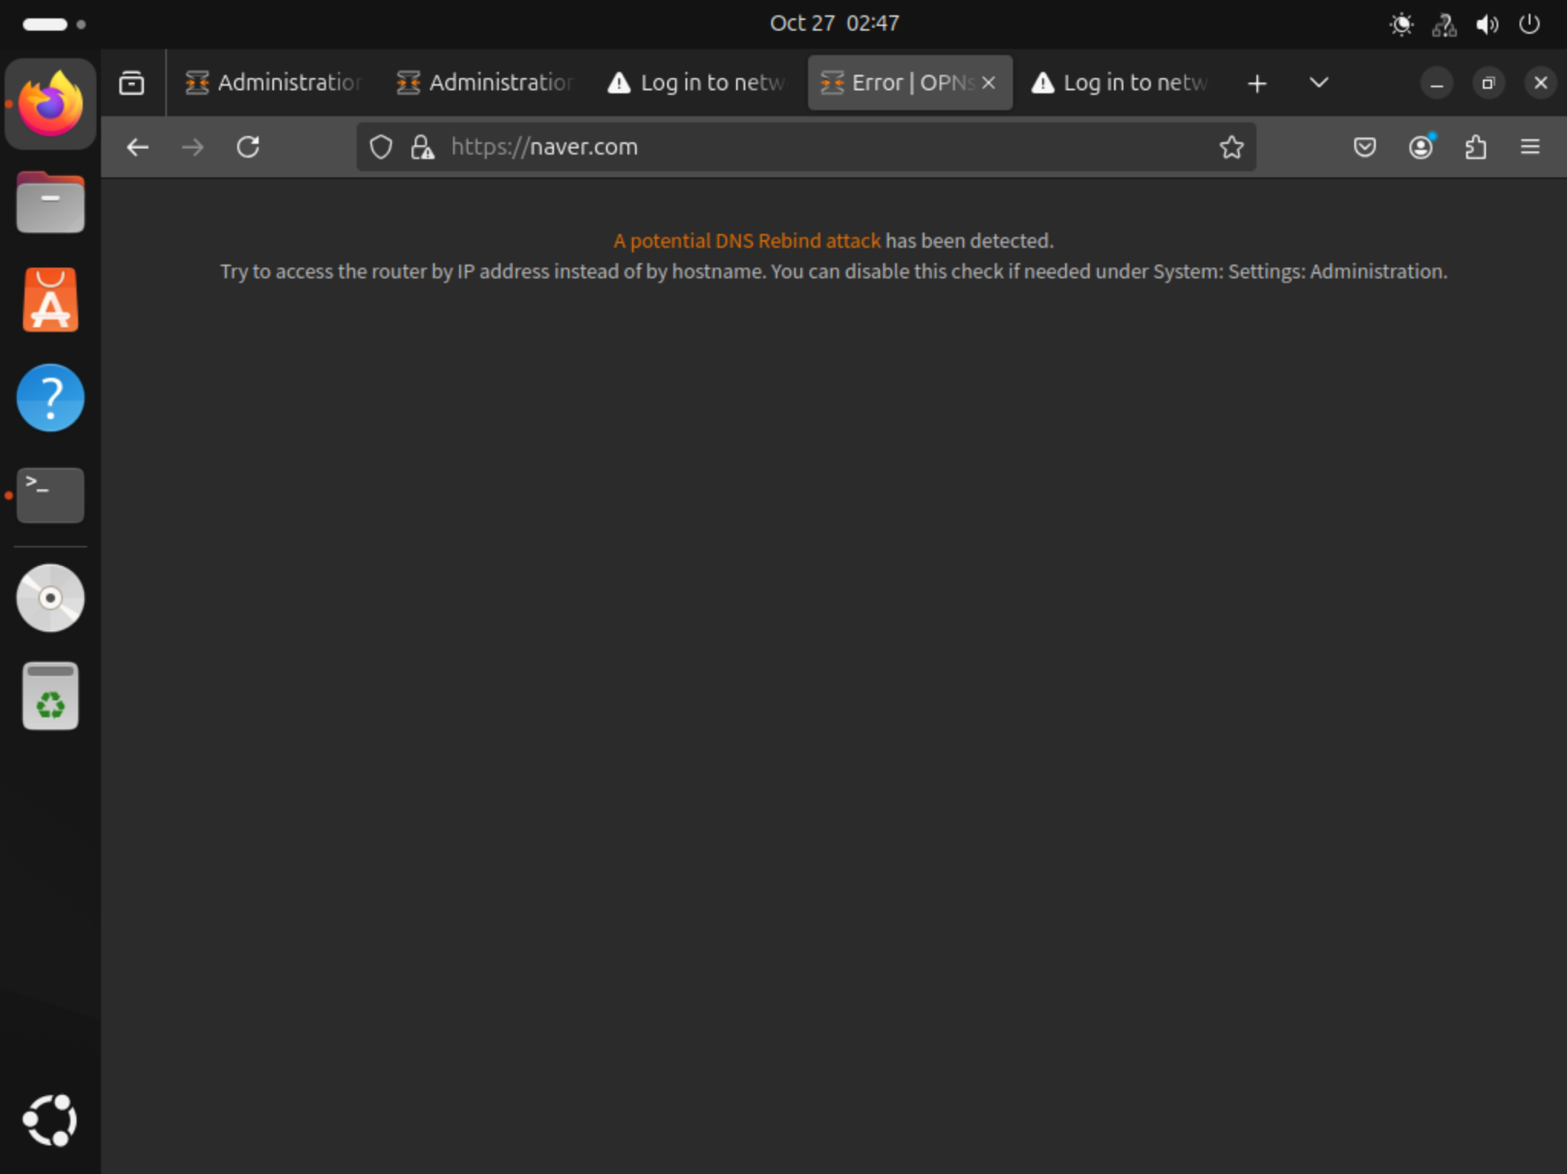Screen dimensions: 1567x1174
Task: Click the network status icon in the top bar
Action: (1445, 24)
